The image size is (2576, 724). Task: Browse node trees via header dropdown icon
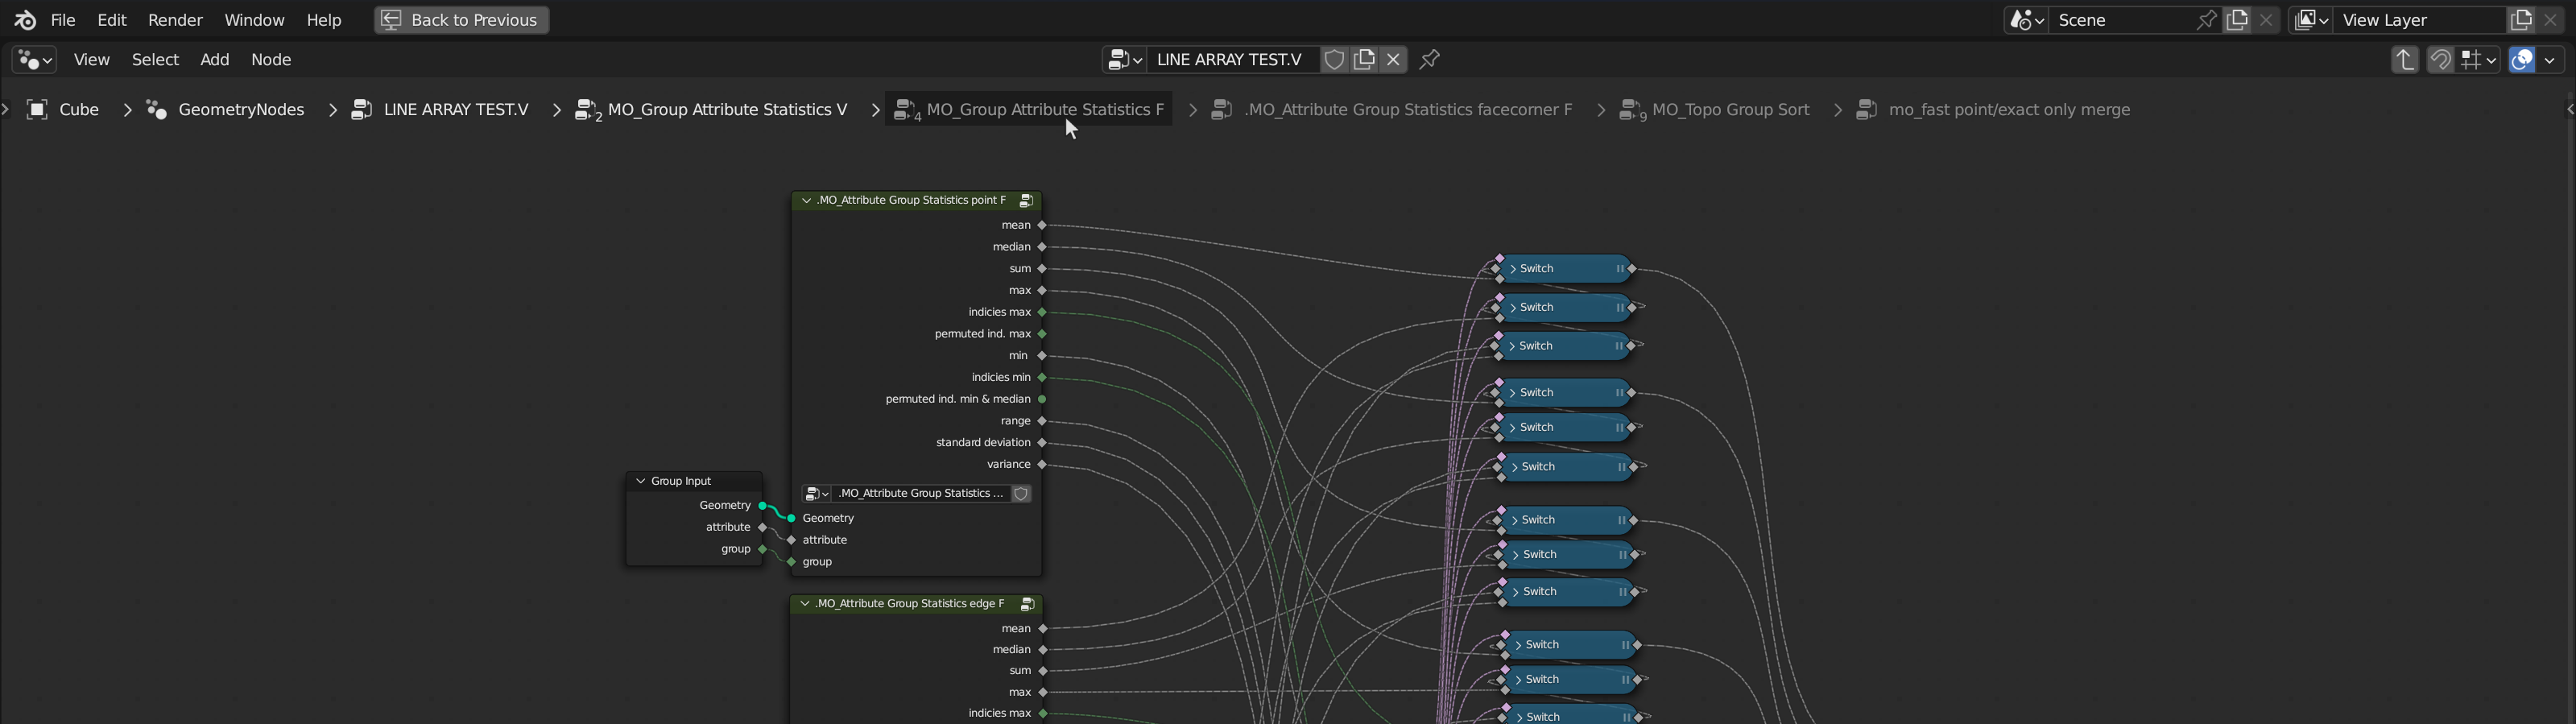[x=1124, y=60]
